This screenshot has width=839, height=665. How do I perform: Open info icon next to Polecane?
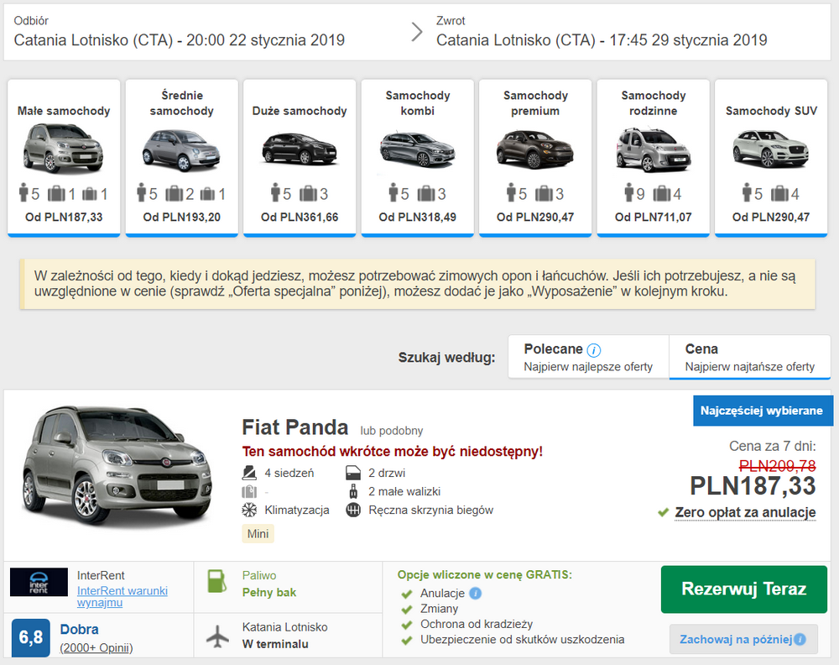click(x=594, y=350)
